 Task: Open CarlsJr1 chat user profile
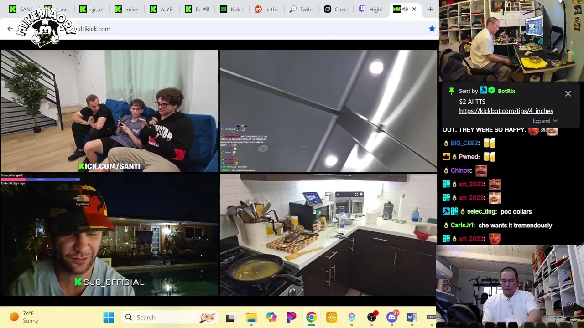coord(462,225)
